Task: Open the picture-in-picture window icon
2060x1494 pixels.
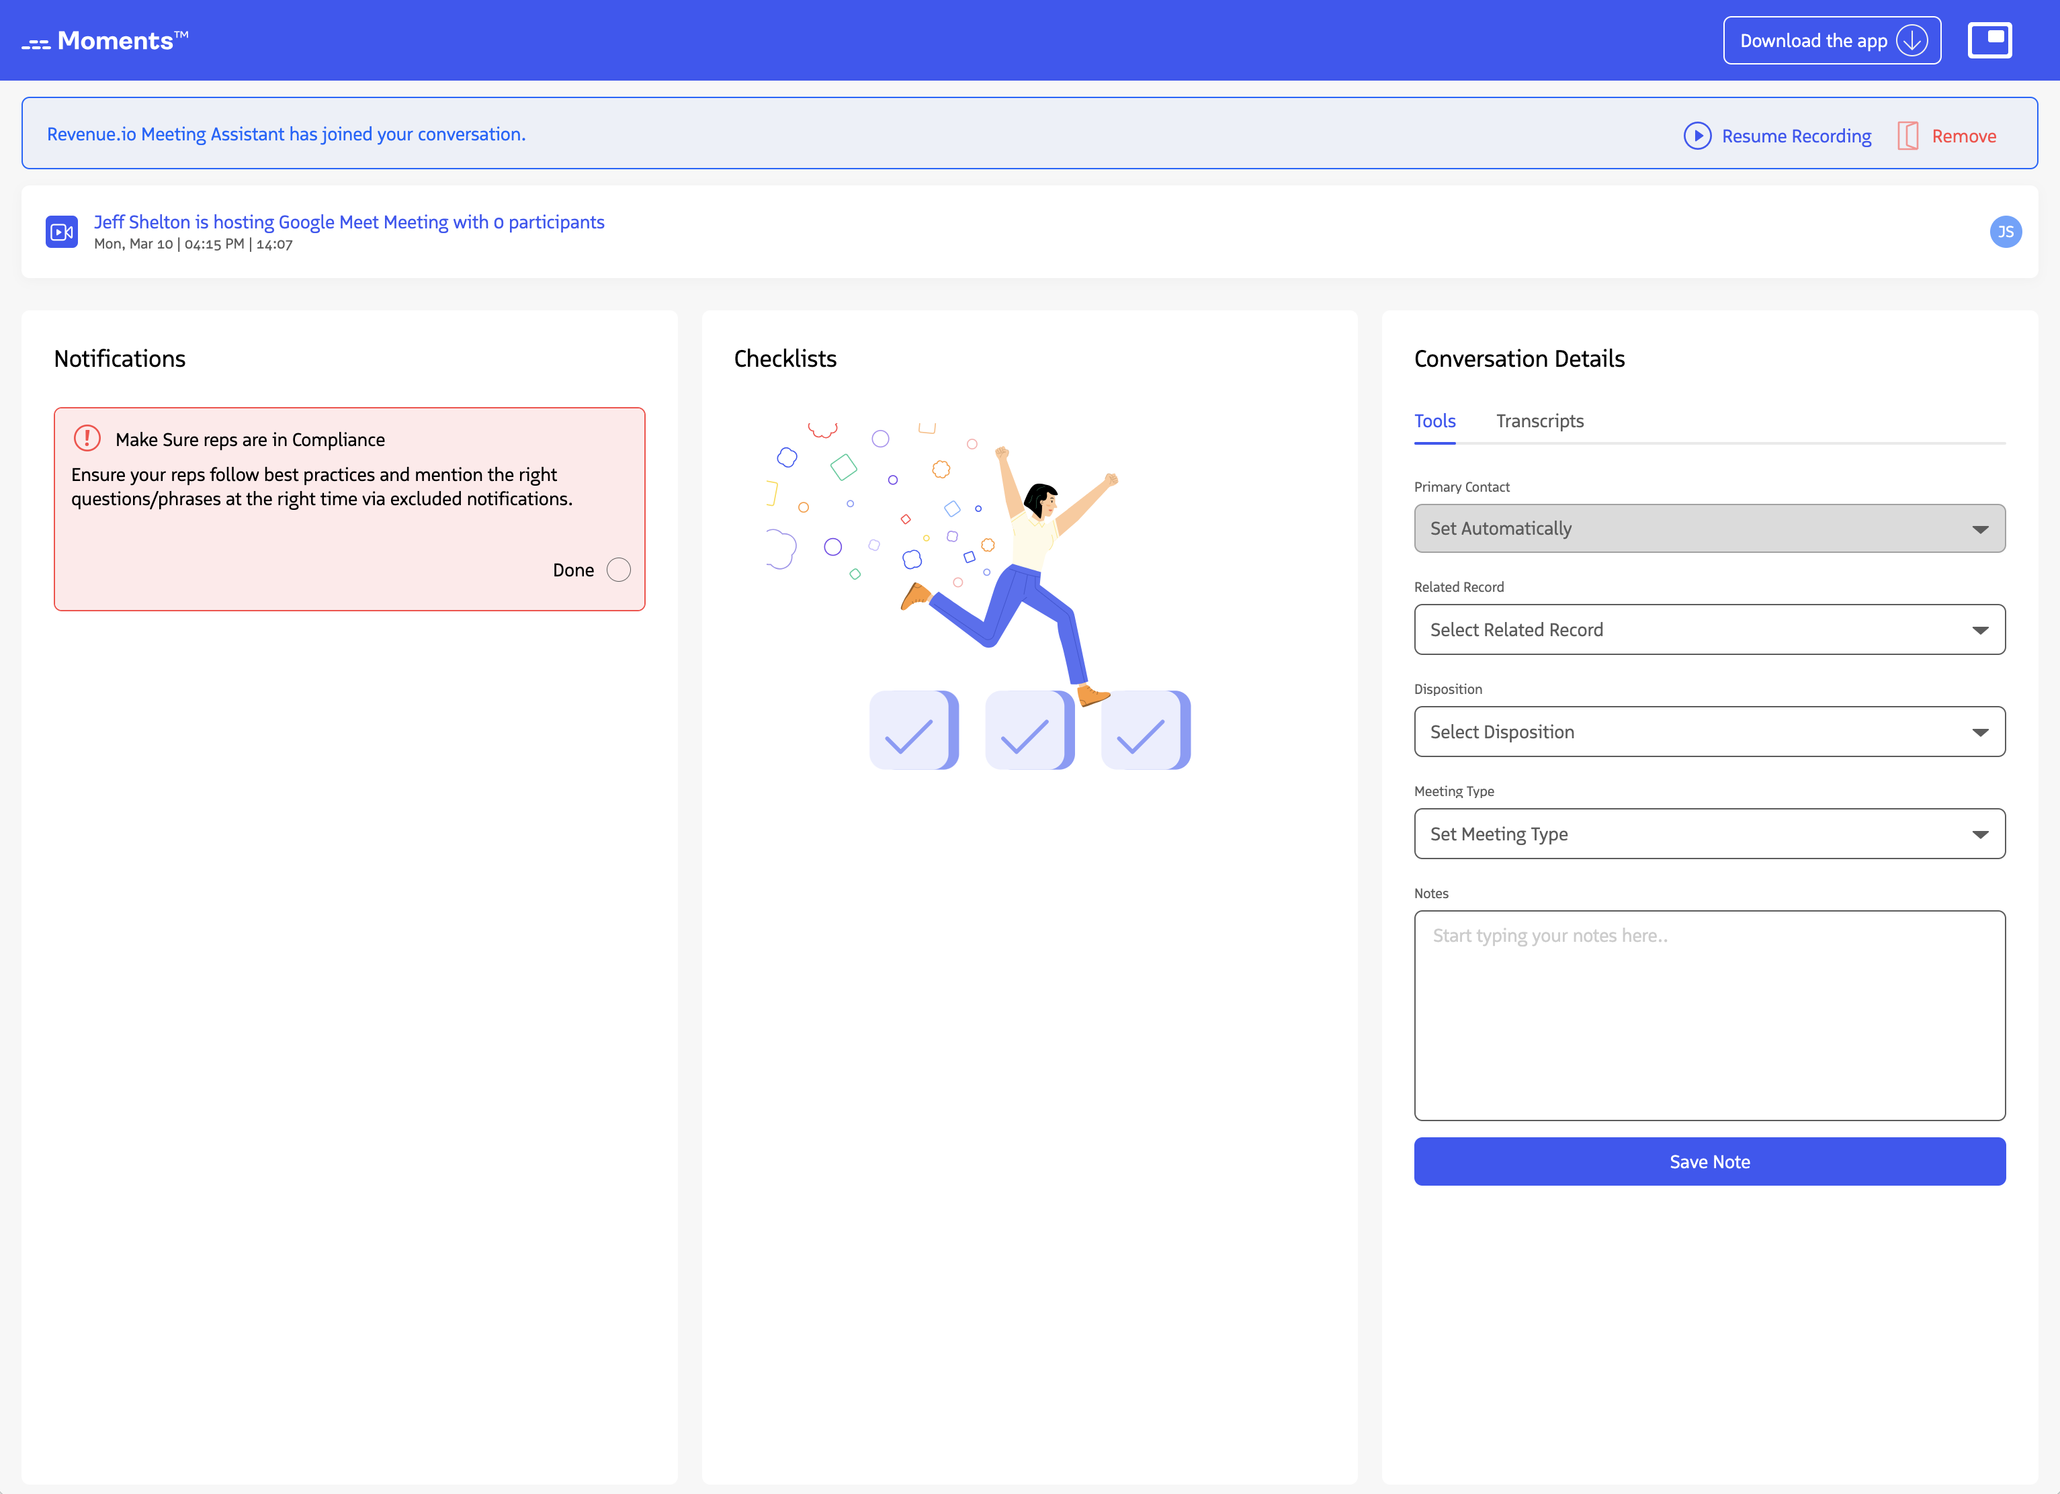Action: 1989,40
